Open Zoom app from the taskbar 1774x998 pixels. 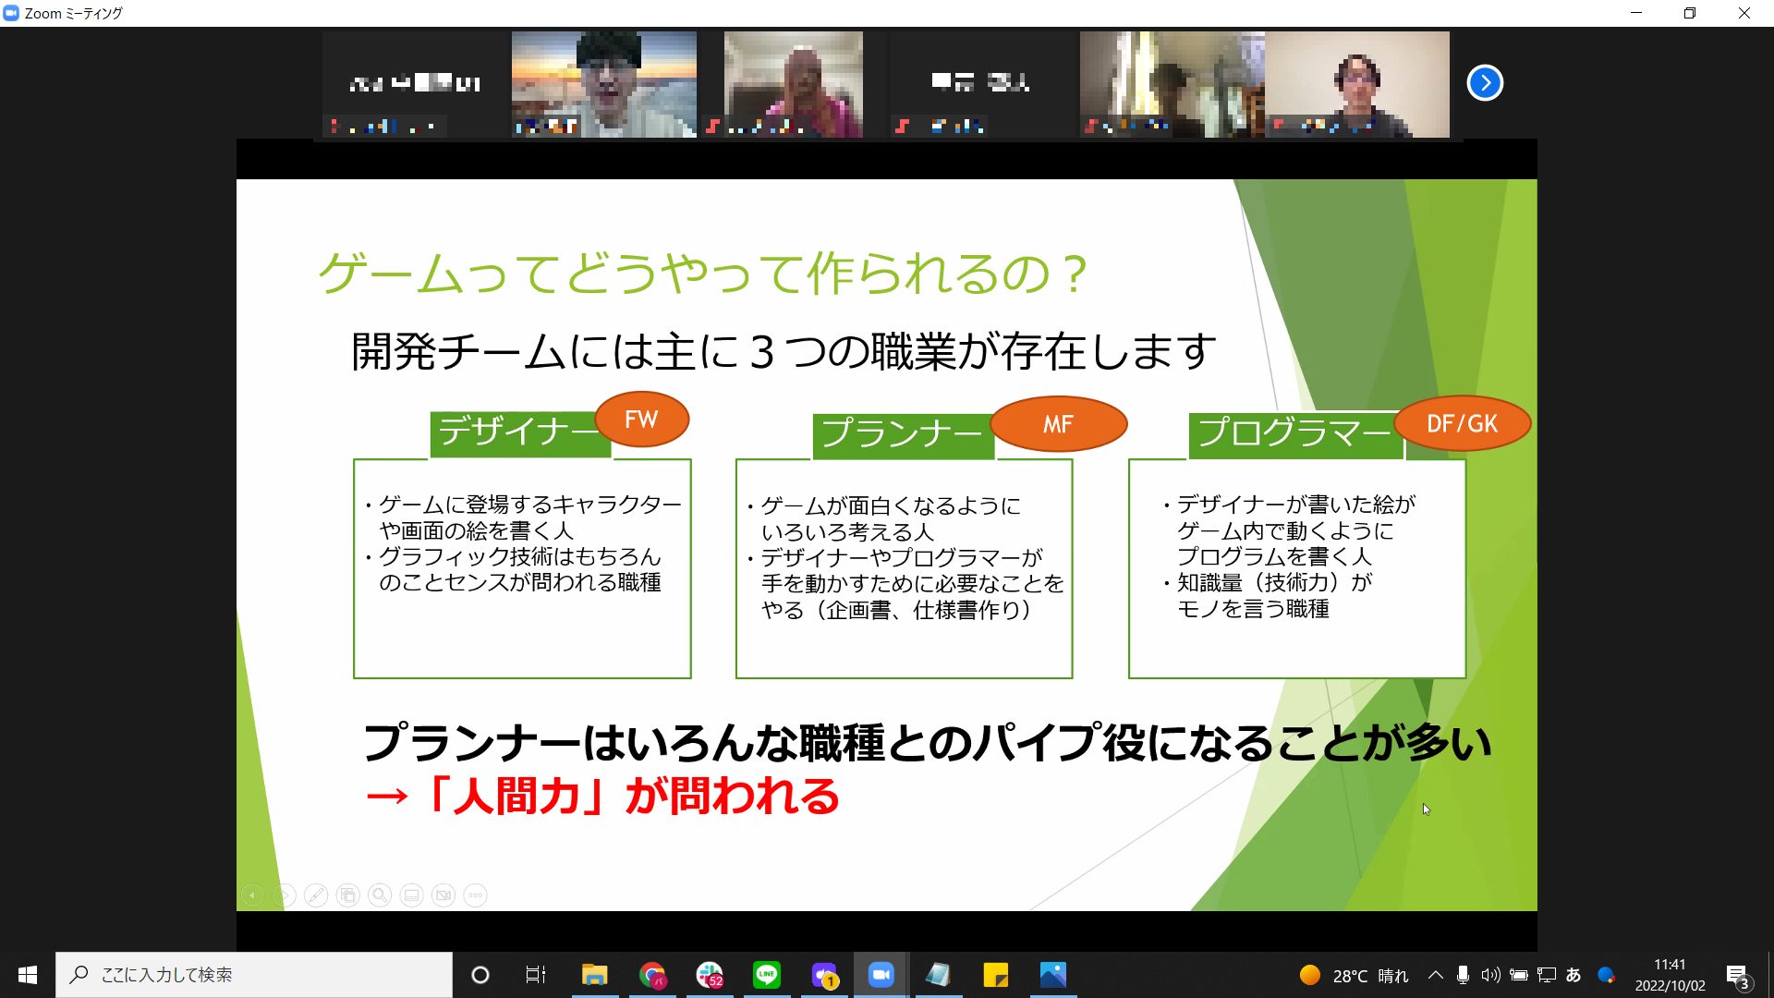881,975
